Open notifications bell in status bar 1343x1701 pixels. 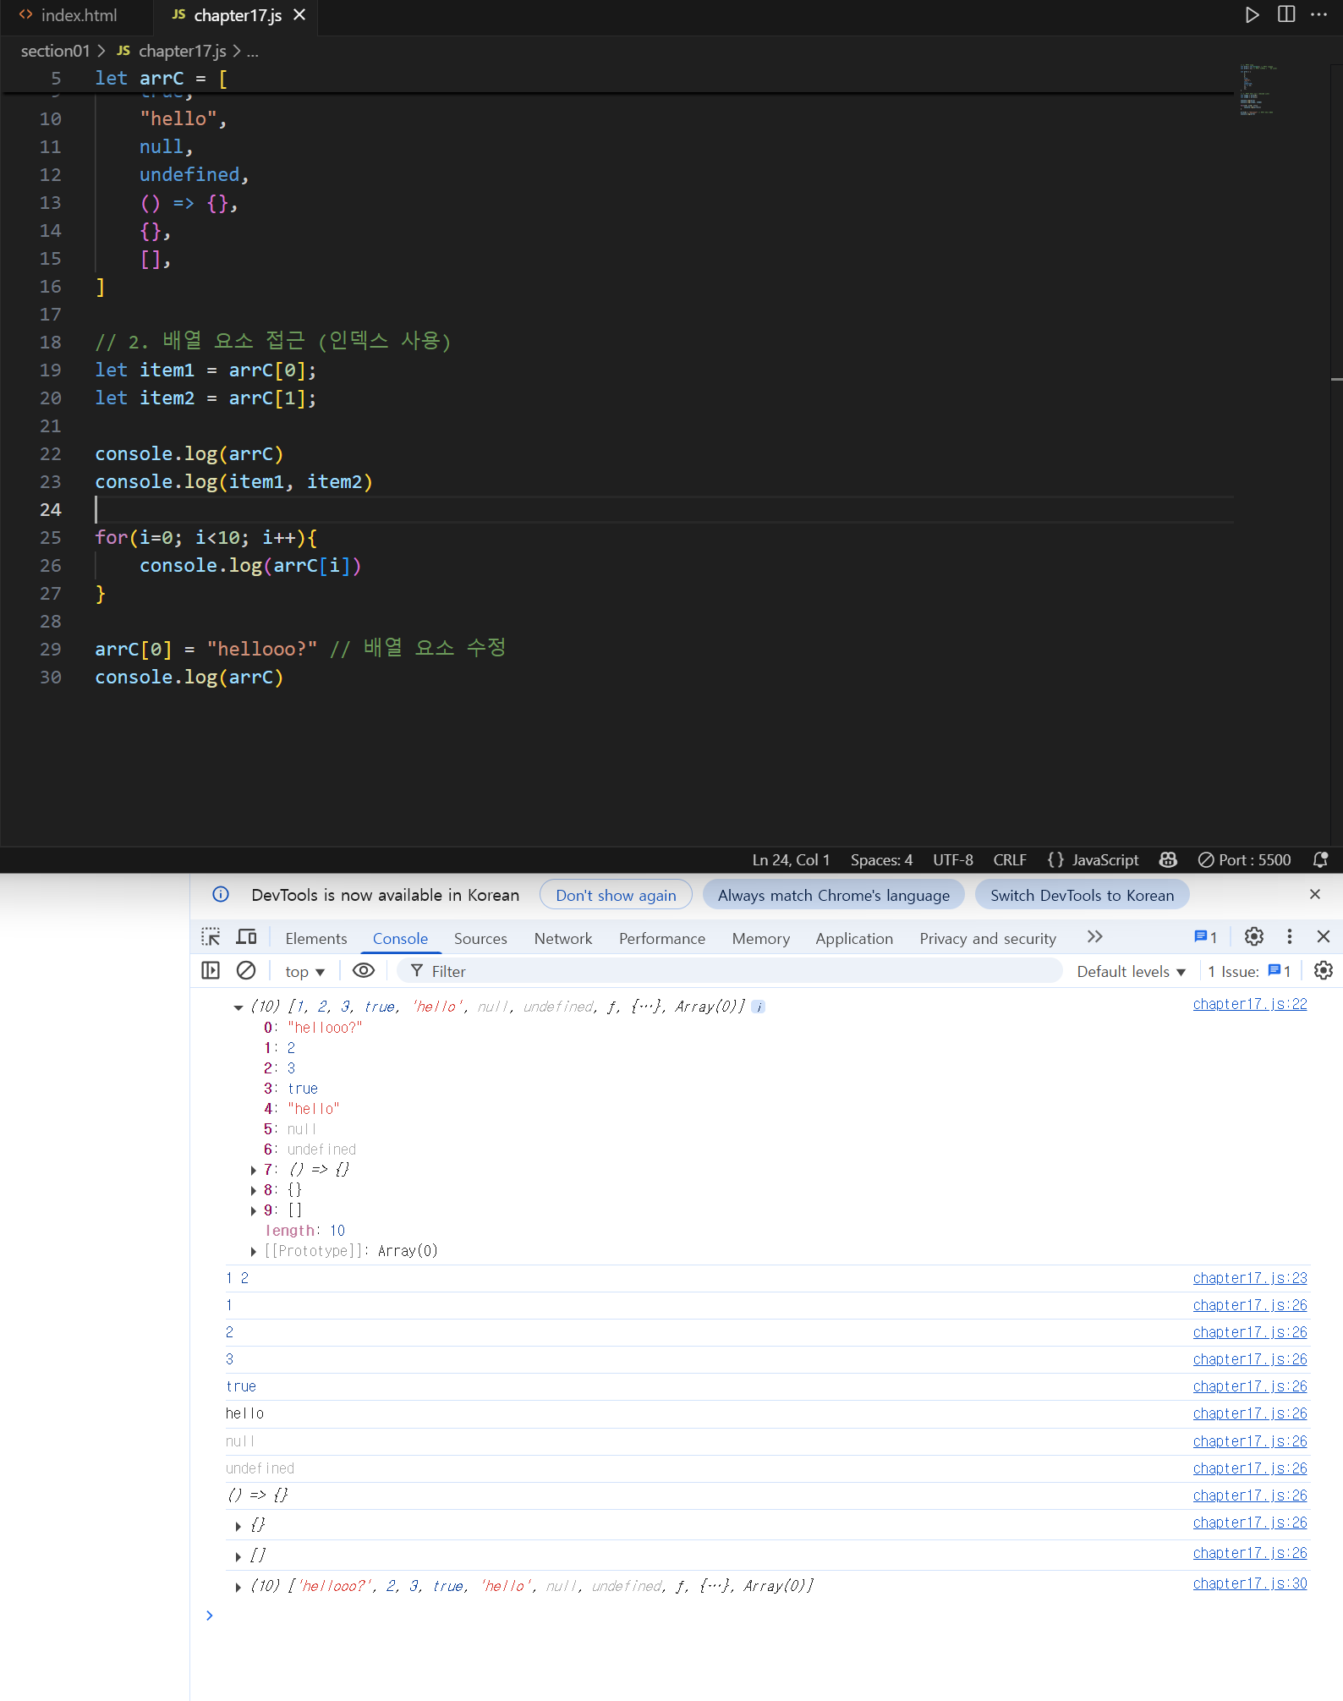[1320, 859]
